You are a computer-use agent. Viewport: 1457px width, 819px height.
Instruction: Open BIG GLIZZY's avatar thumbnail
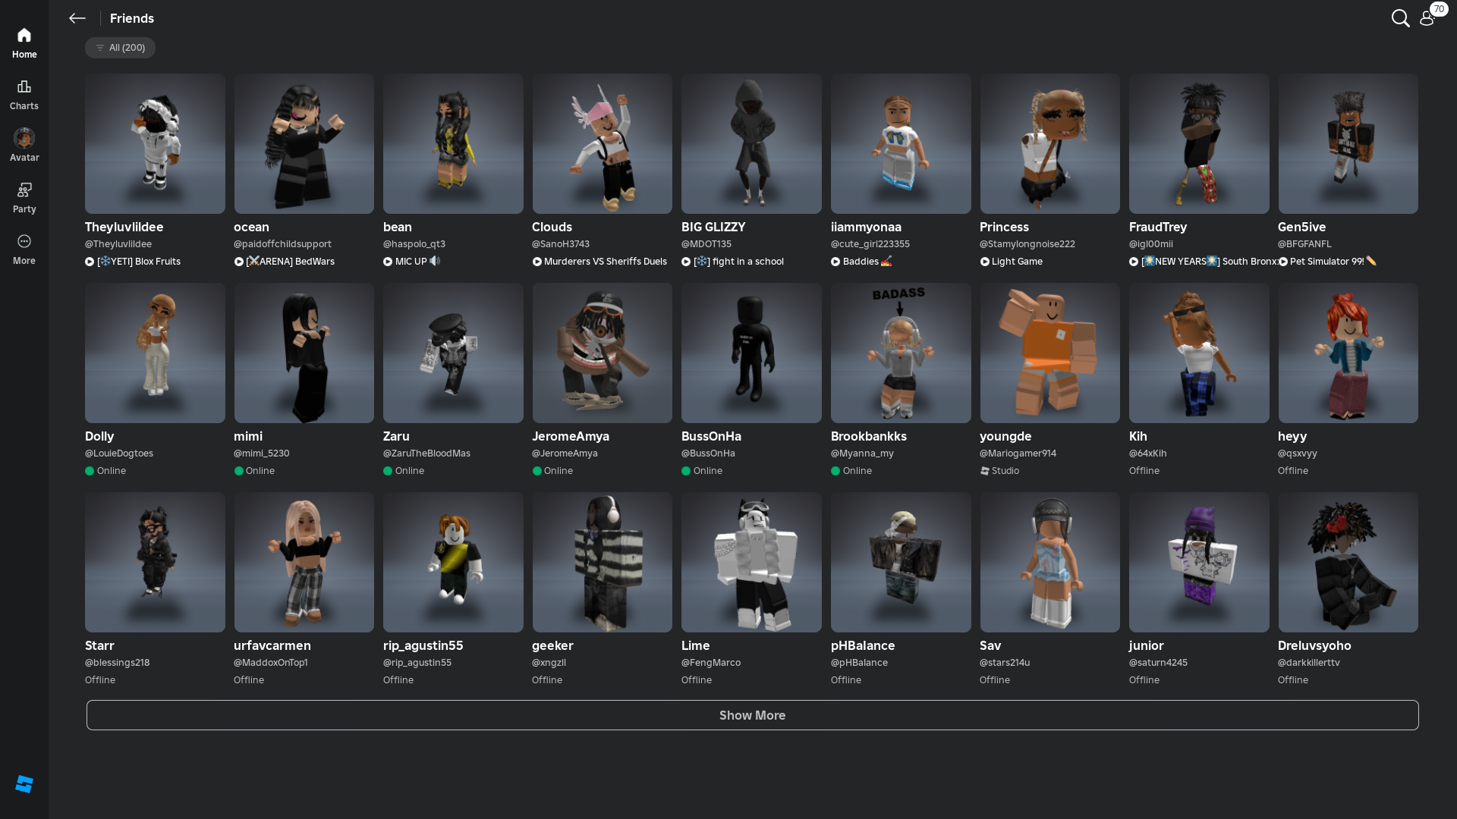point(751,143)
